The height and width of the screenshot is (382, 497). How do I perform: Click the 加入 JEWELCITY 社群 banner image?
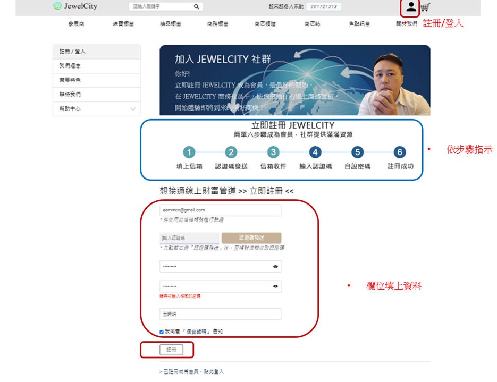295,80
